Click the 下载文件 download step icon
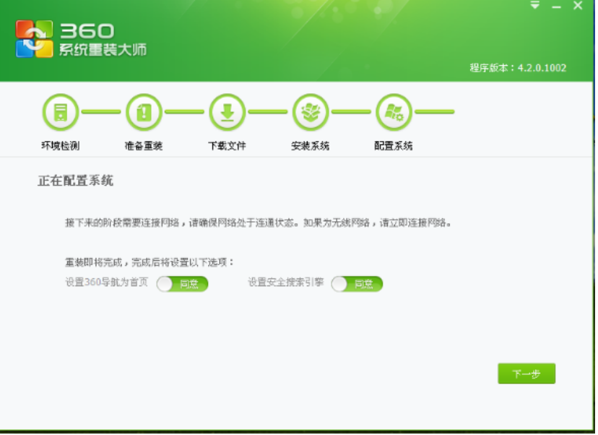Screen dimensions: 598x435 point(227,112)
